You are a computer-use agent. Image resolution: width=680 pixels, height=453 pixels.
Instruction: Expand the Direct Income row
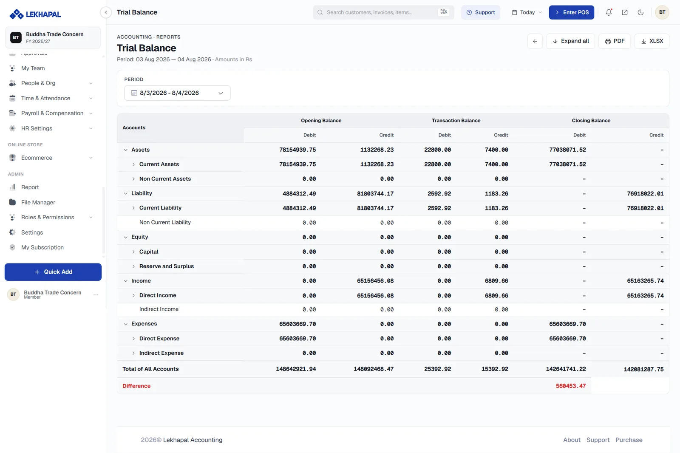point(133,295)
